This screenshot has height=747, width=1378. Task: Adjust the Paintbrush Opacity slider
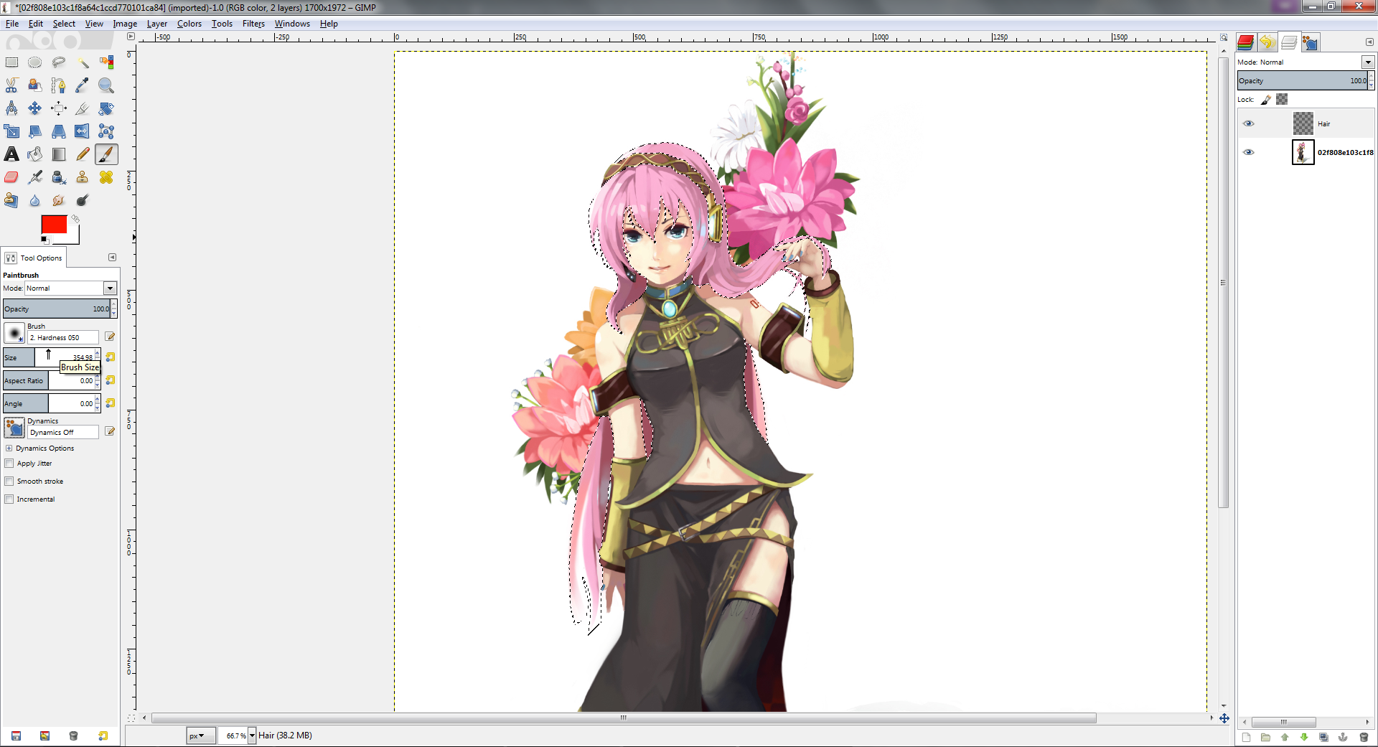coord(57,309)
